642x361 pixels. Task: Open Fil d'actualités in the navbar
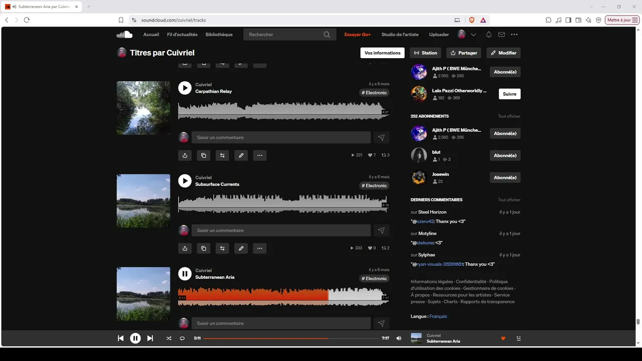click(182, 35)
